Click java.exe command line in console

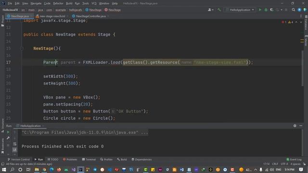click(x=85, y=133)
